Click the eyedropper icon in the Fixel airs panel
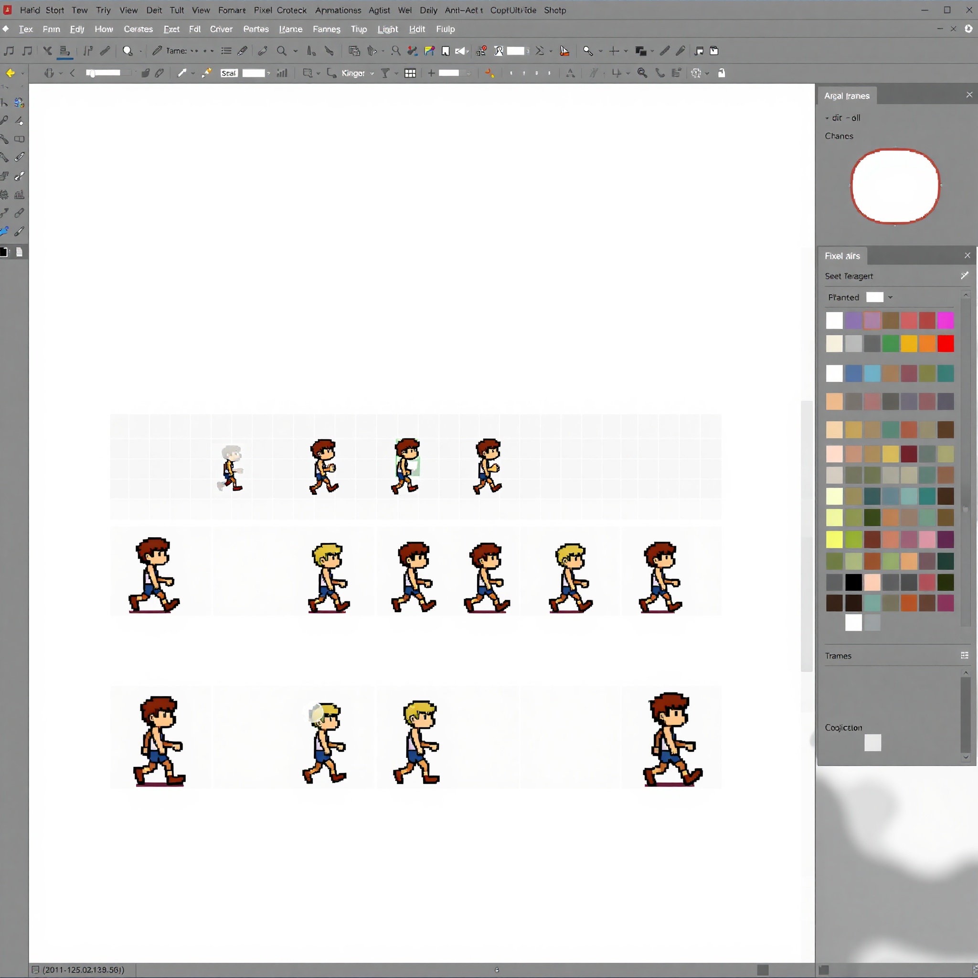Viewport: 978px width, 978px height. click(964, 276)
